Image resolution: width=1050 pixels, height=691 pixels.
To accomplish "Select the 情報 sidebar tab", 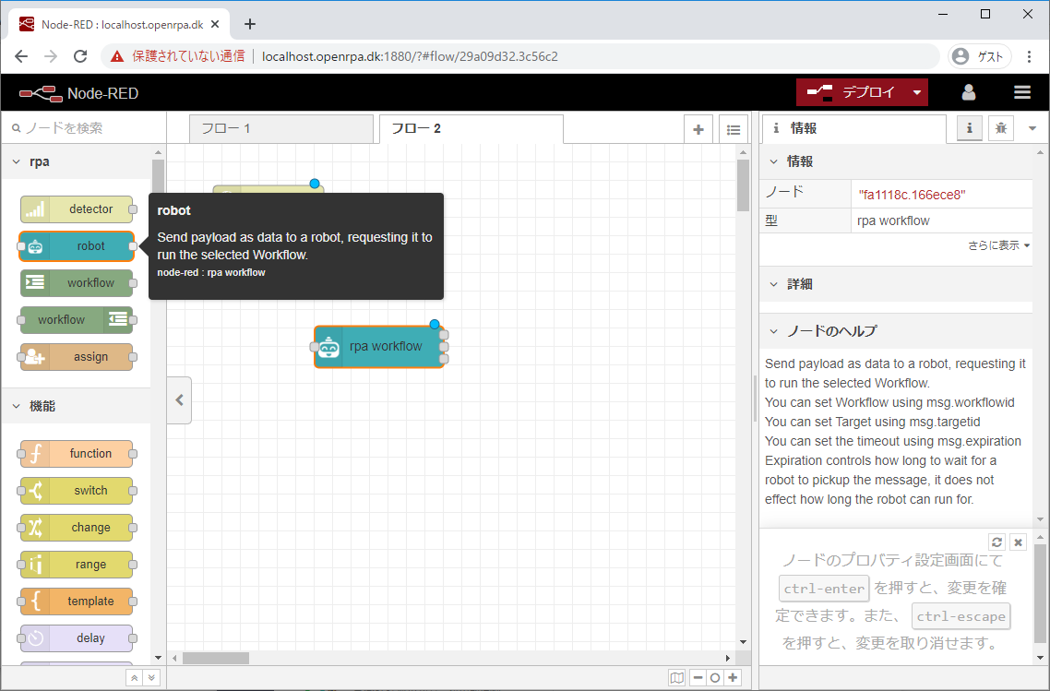I will (853, 128).
